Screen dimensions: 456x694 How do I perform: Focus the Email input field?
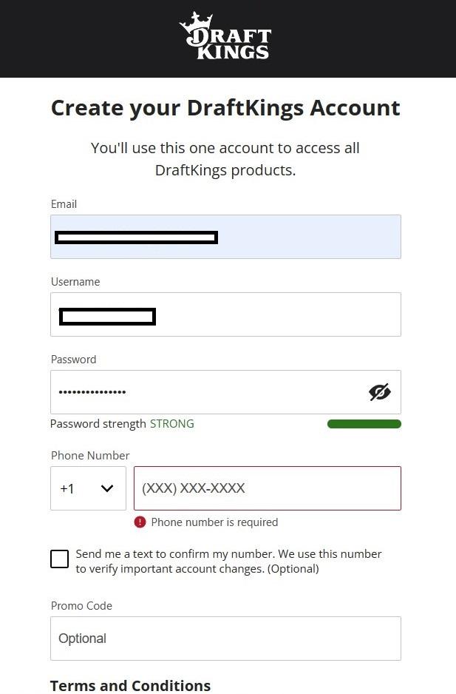[225, 237]
